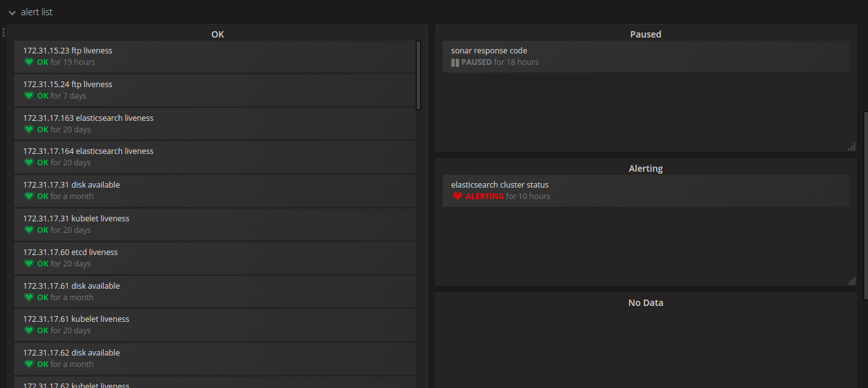
Task: Open the OK panel title menu
Action: coord(217,34)
